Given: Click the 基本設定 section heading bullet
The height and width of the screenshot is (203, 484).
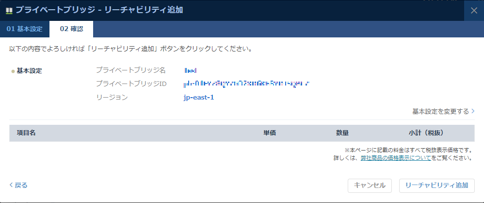Looking at the screenshot, I should coord(13,71).
